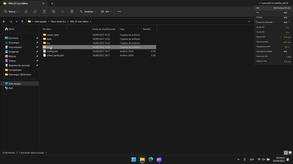The image size is (293, 164).
Task: Click the microphone tray icon
Action: [x=244, y=159]
